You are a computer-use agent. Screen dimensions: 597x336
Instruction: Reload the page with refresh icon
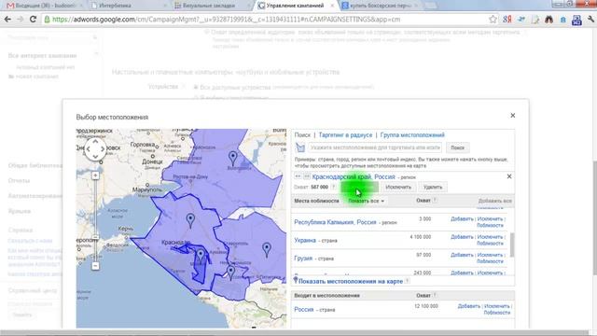coord(33,19)
